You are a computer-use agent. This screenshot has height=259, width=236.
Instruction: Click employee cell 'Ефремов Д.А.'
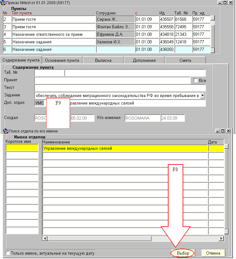tap(115, 34)
